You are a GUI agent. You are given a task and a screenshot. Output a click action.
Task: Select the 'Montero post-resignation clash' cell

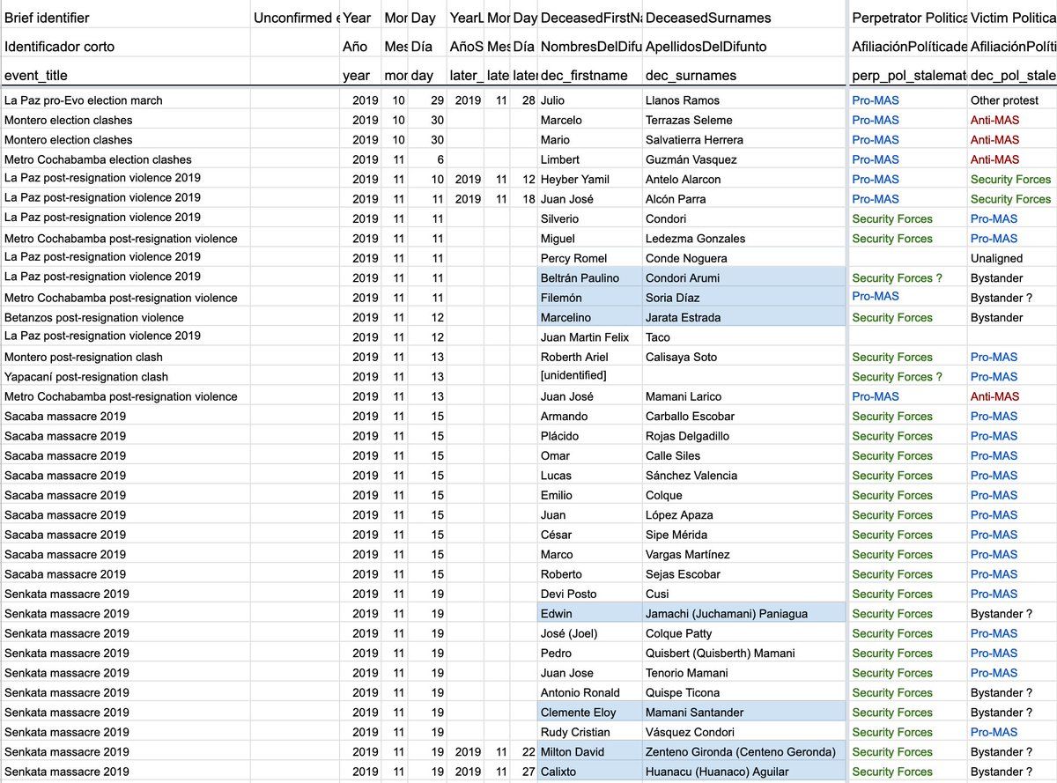84,357
